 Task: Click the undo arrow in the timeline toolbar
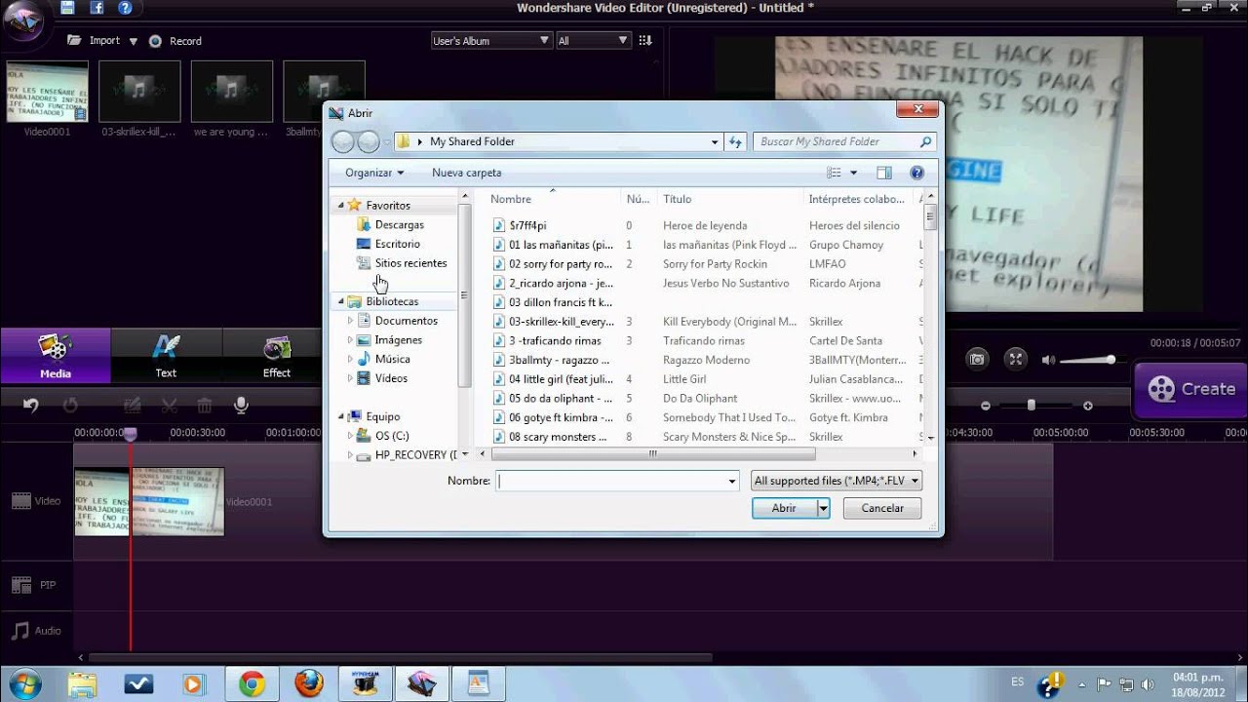[x=30, y=406]
